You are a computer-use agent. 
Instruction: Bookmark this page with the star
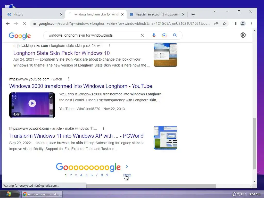[224, 23]
